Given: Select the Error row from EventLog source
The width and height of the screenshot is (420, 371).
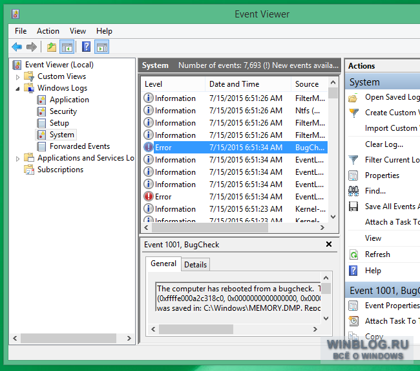Looking at the screenshot, I should point(235,197).
